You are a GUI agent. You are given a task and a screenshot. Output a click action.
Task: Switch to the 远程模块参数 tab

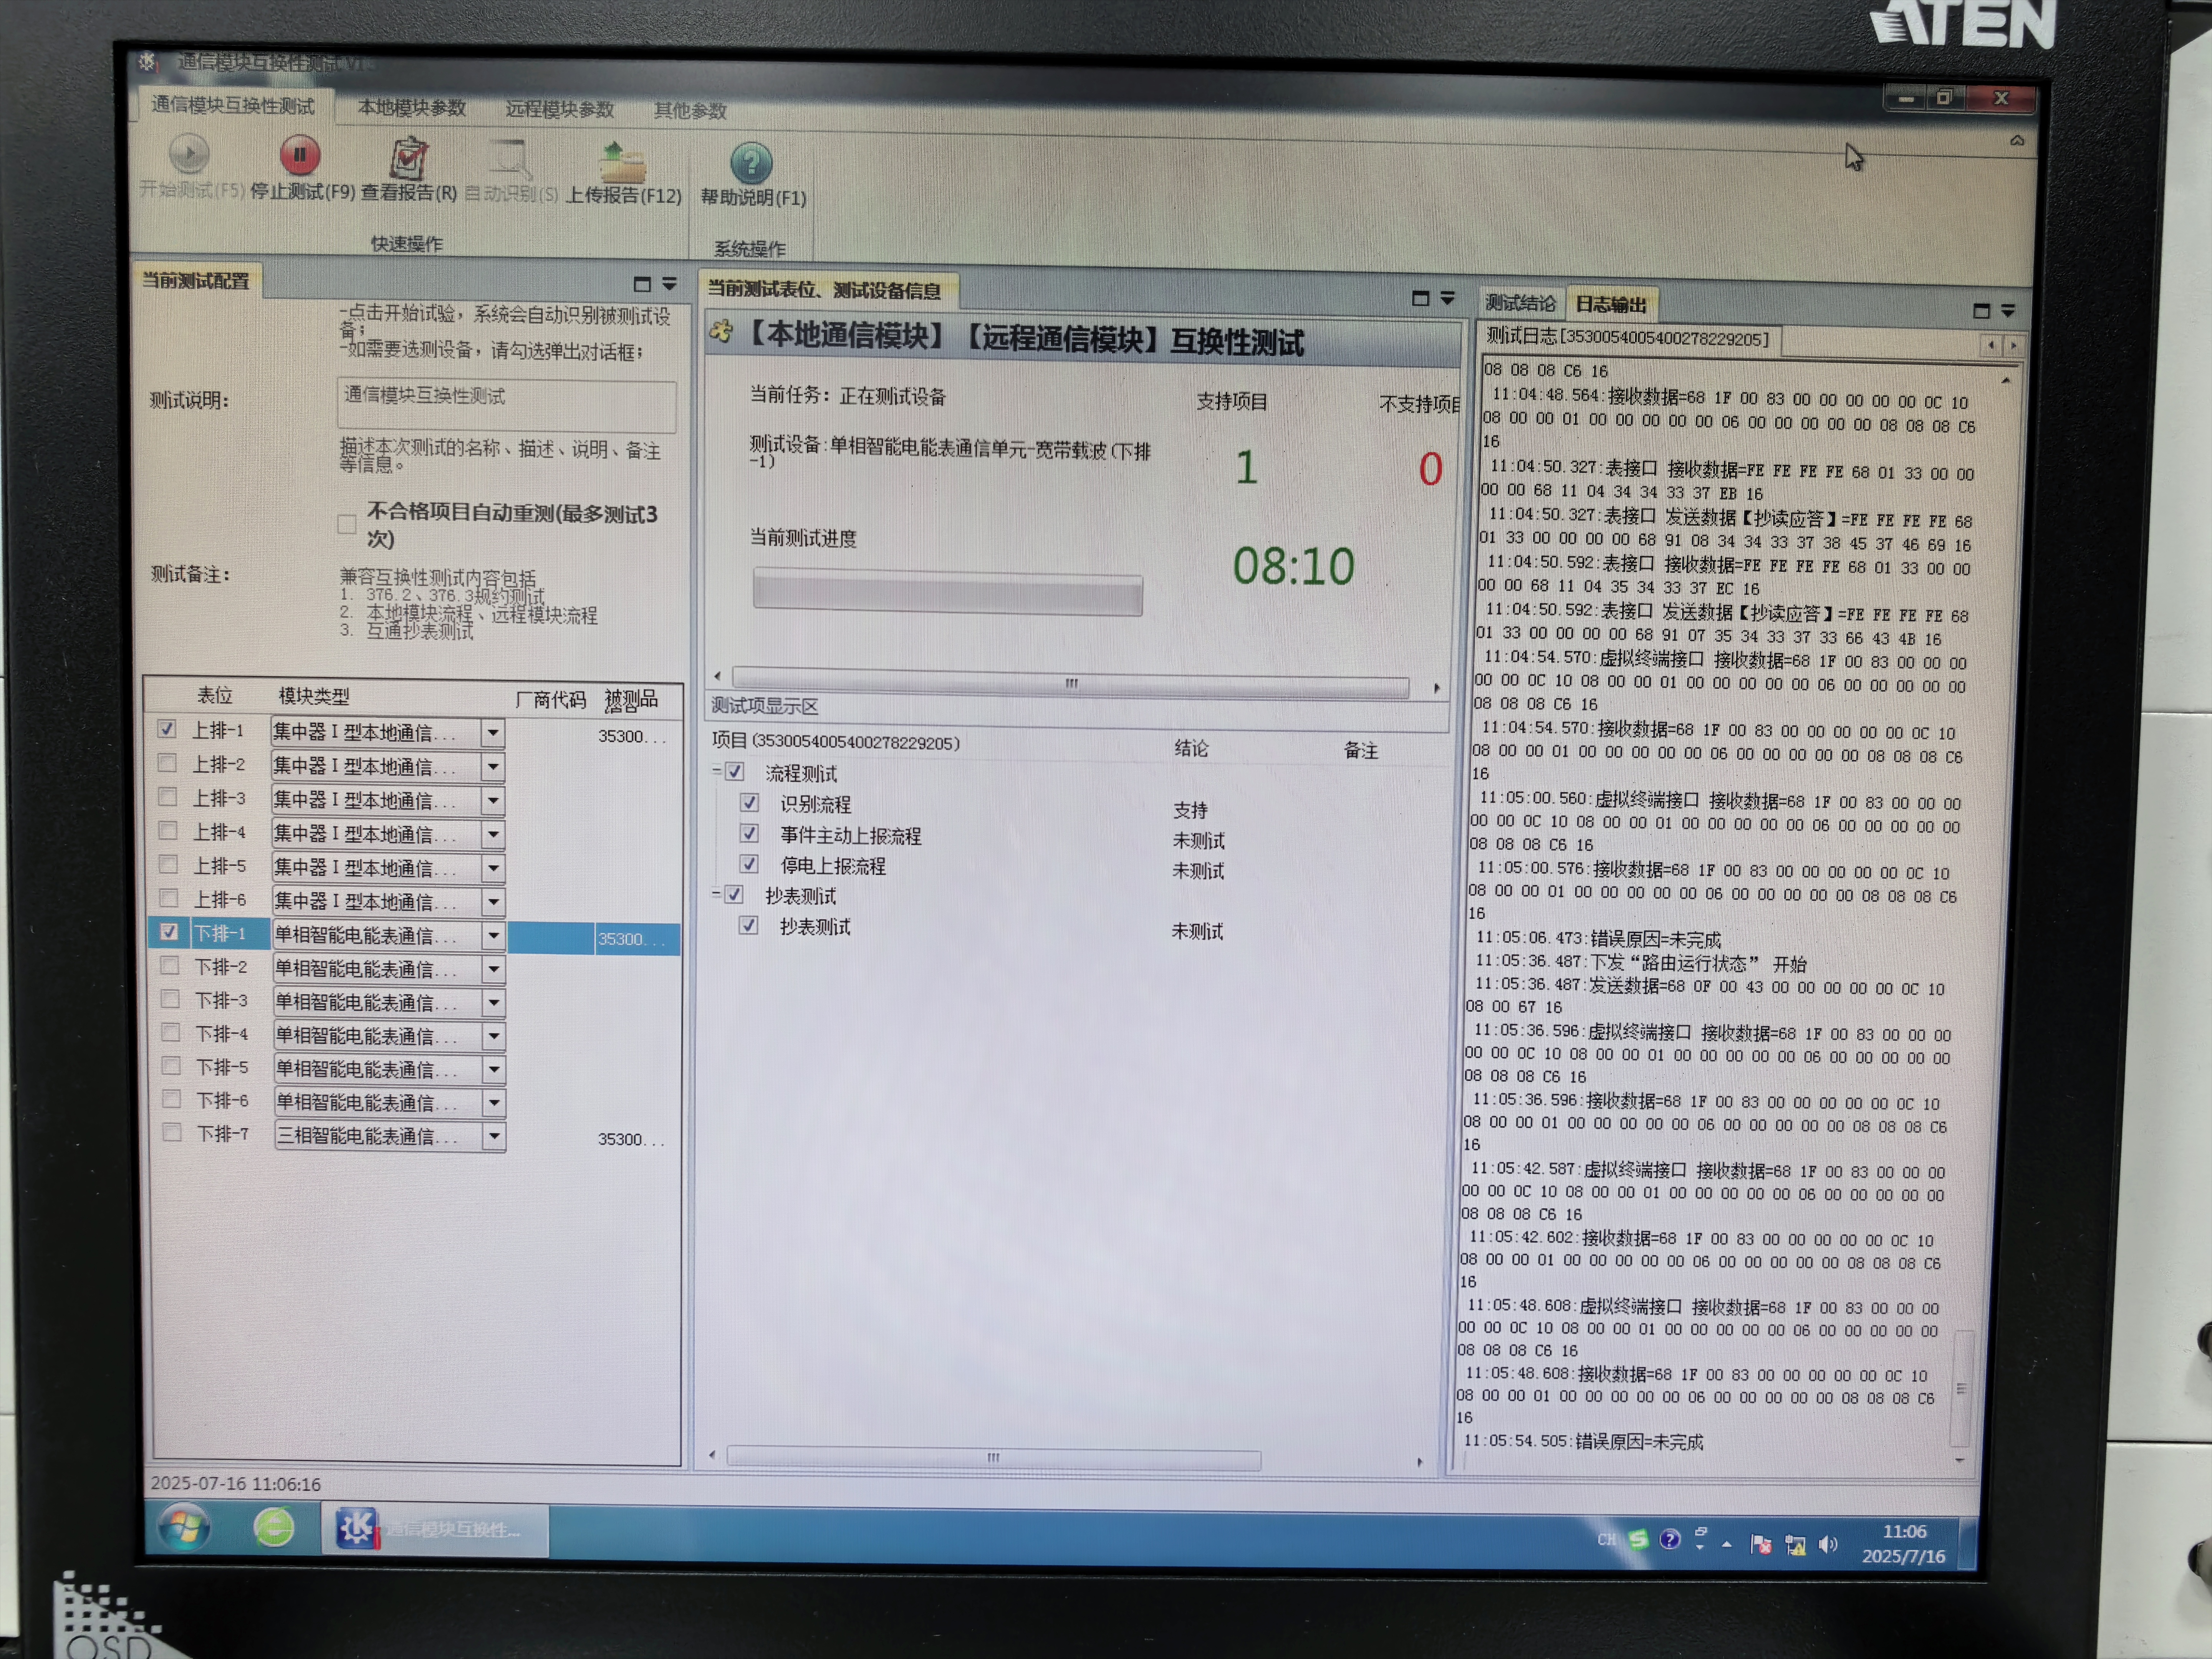(559, 109)
